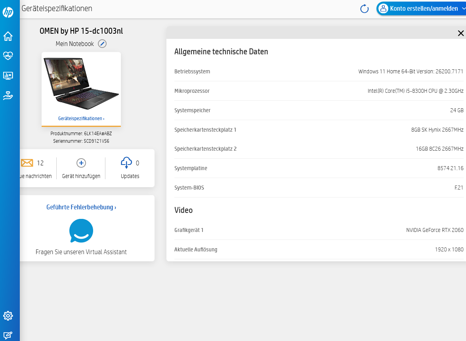466x341 pixels.
Task: Click the Betriebssystem row label
Action: click(x=192, y=71)
